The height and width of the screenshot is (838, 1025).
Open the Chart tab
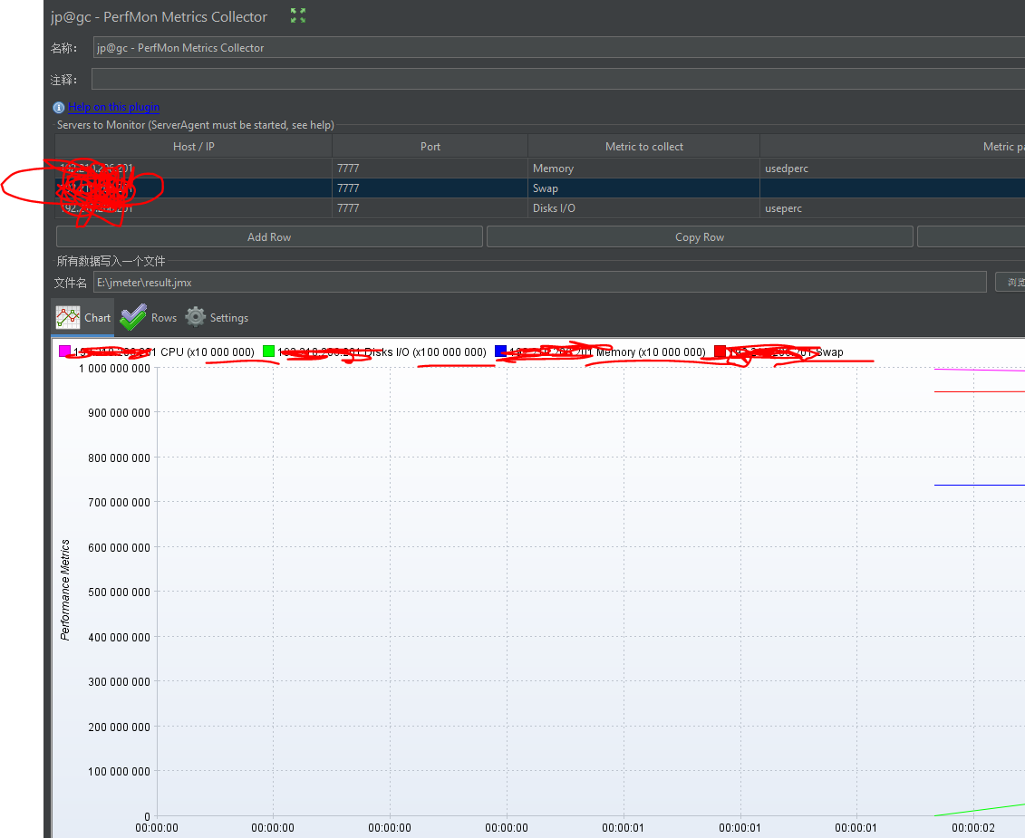(x=83, y=318)
